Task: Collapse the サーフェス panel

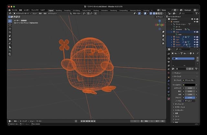Action: [178, 77]
